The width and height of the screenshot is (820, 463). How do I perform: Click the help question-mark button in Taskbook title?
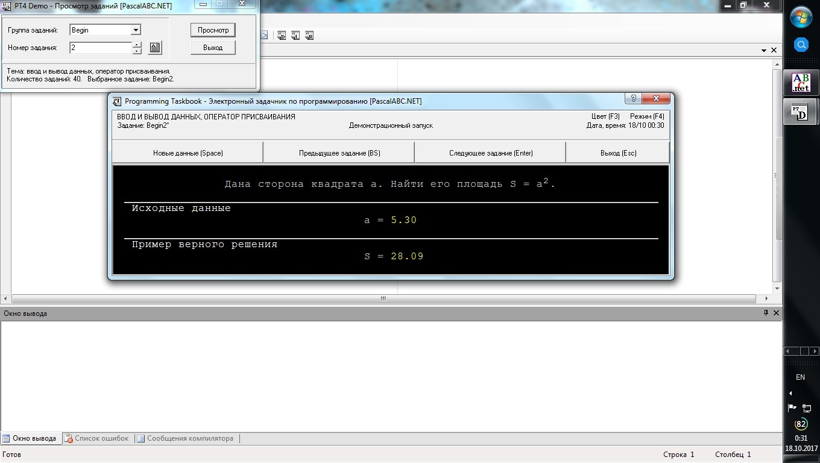pos(632,98)
